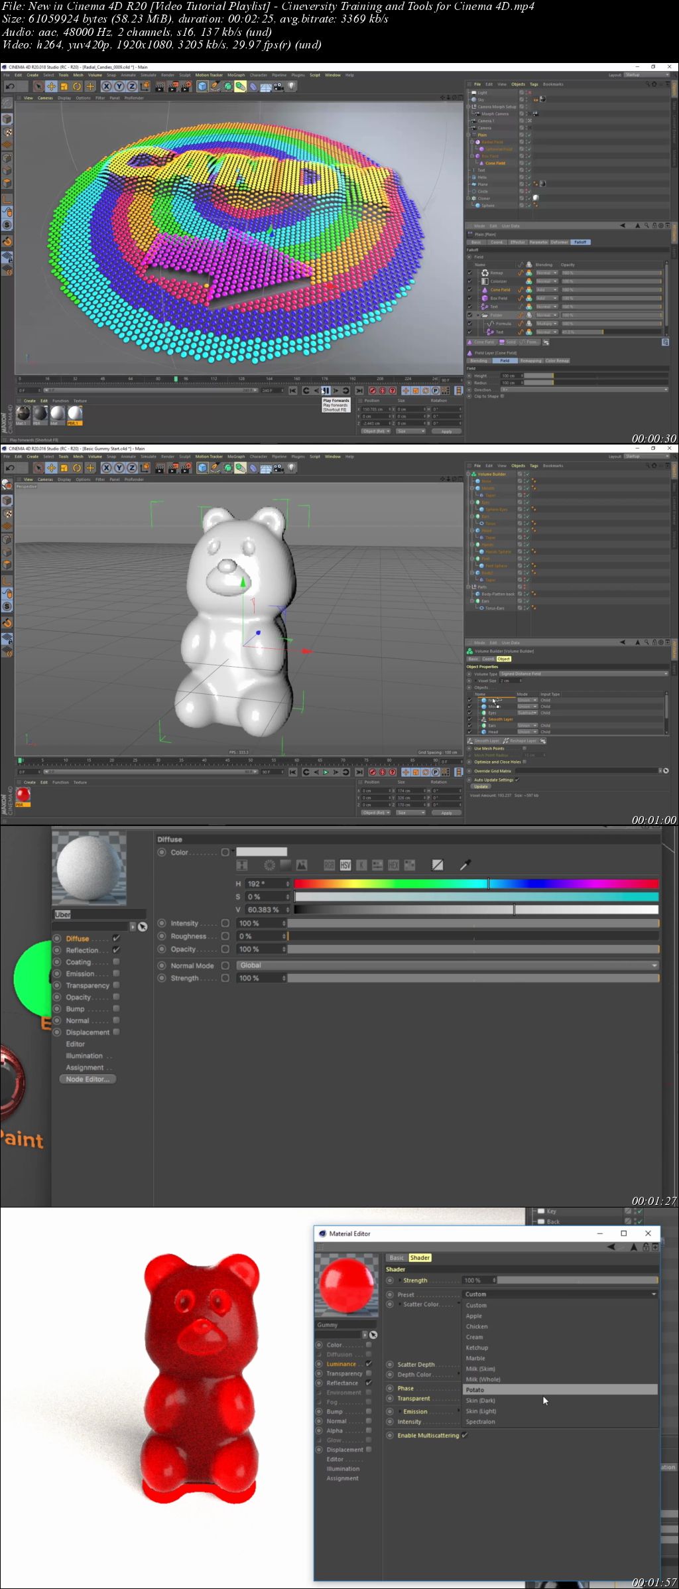Open Volume Type dropdown
The width and height of the screenshot is (679, 1589).
point(584,673)
